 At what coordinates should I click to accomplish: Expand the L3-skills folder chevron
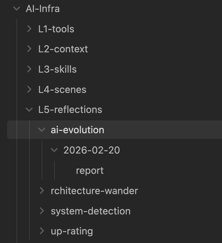click(x=29, y=69)
